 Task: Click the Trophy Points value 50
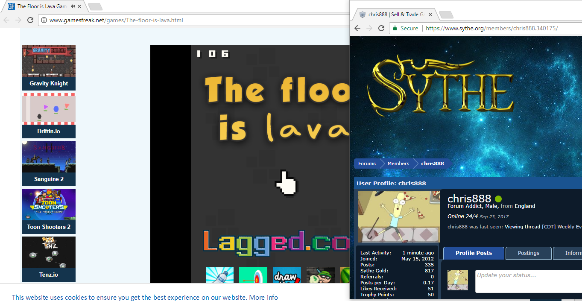[x=431, y=295]
